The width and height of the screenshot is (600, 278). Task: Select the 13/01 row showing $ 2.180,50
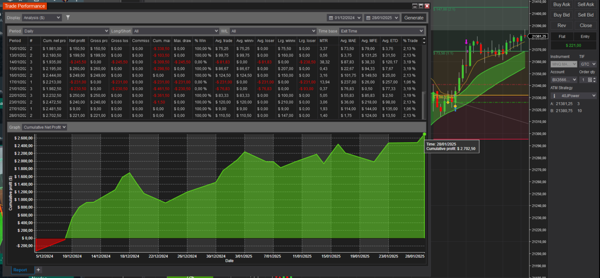(x=215, y=55)
